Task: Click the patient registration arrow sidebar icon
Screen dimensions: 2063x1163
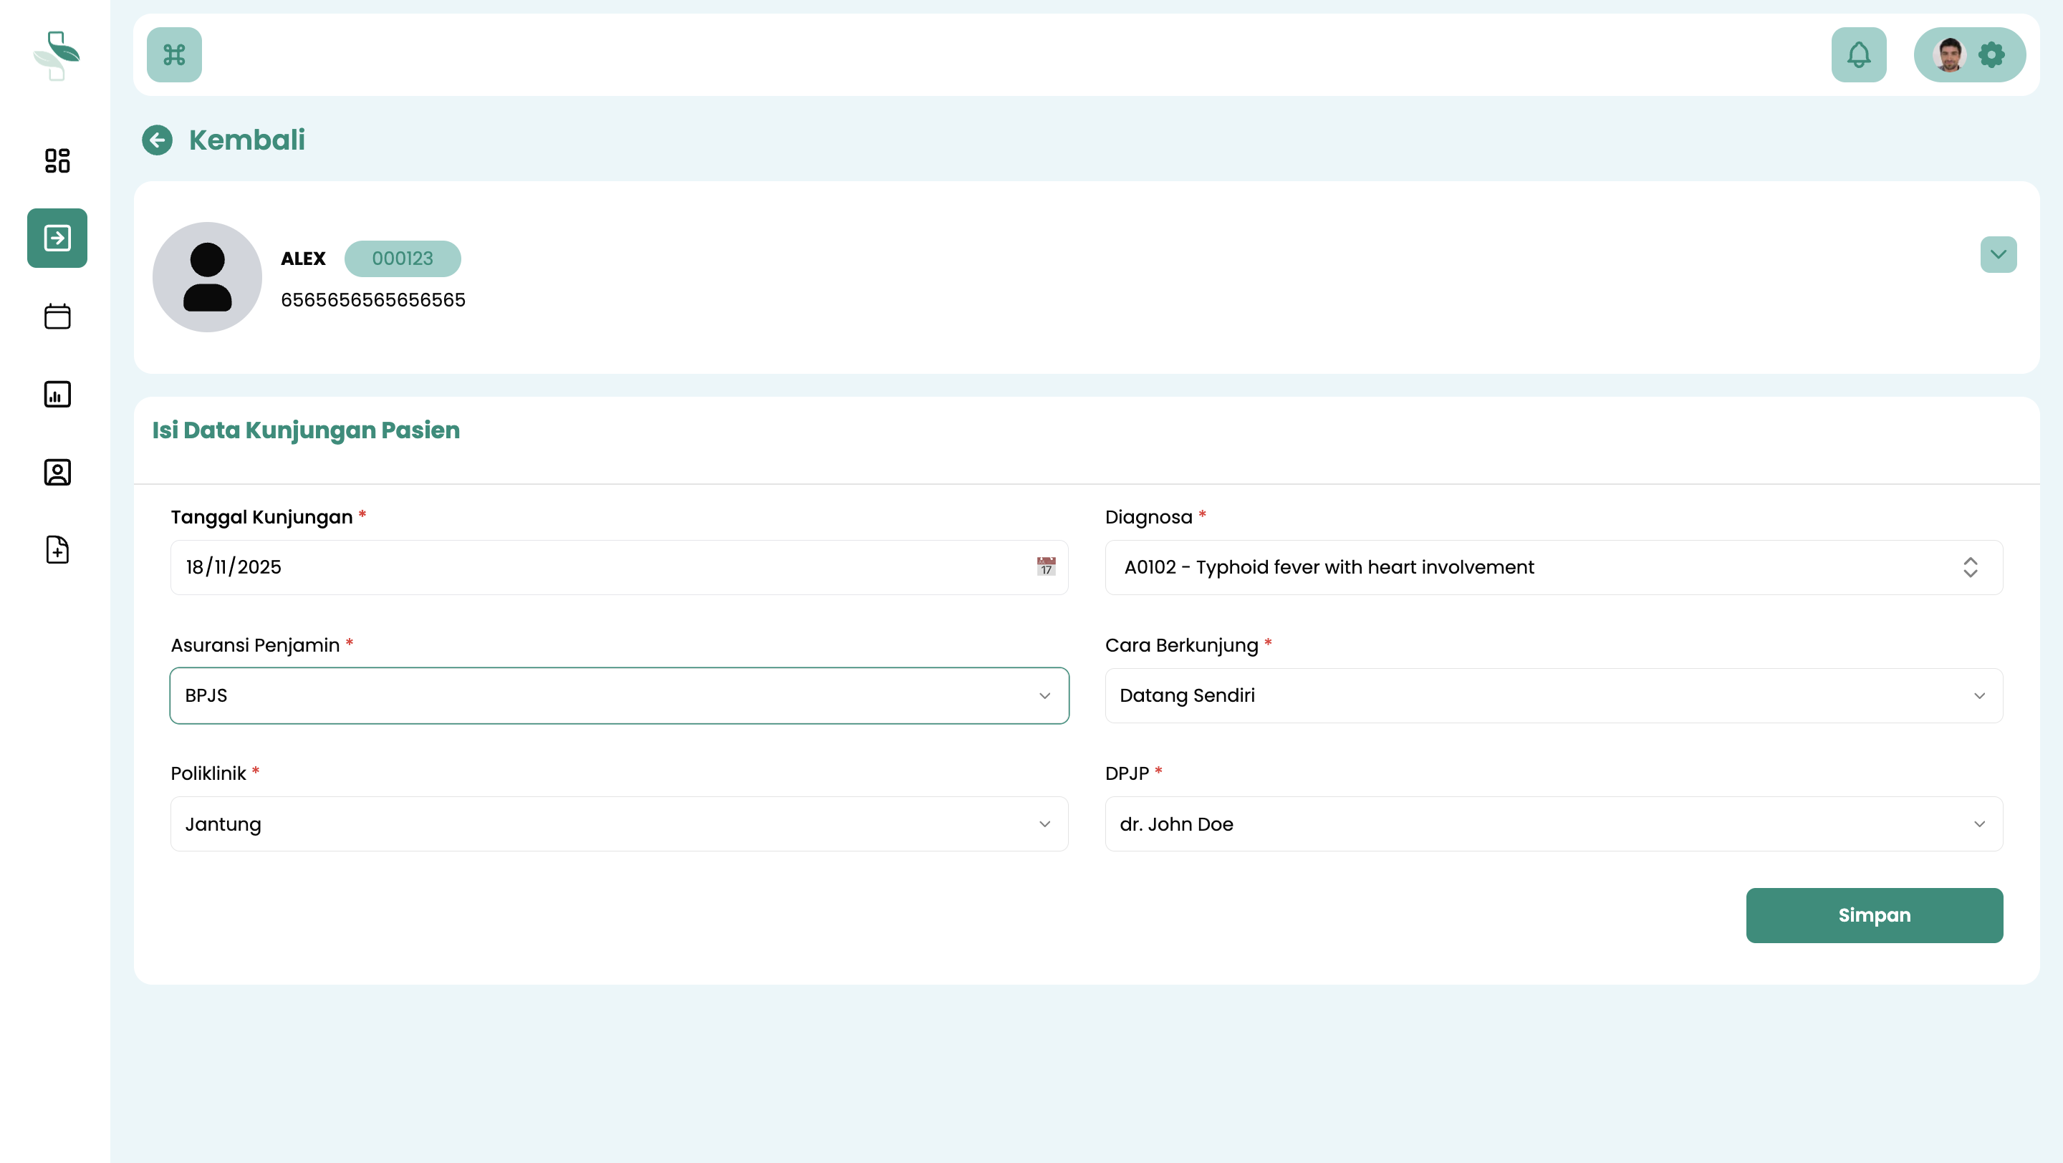Action: (x=57, y=238)
